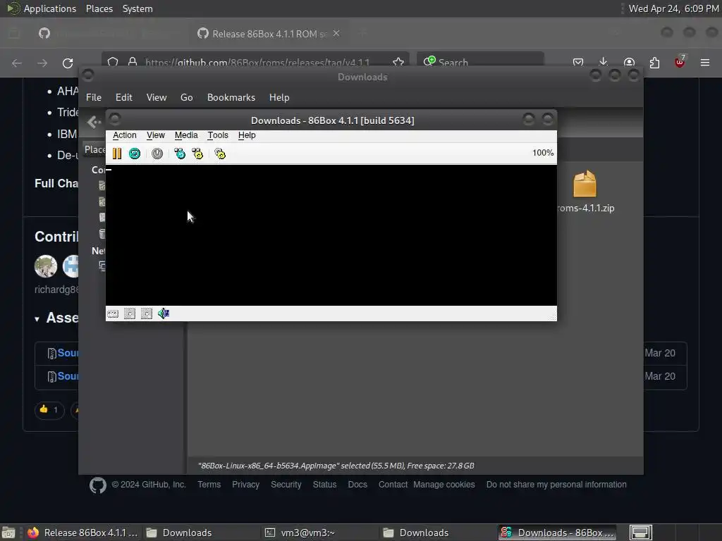The width and height of the screenshot is (722, 541).
Task: Open Edit menu in Downloads file manager
Action: (x=124, y=97)
